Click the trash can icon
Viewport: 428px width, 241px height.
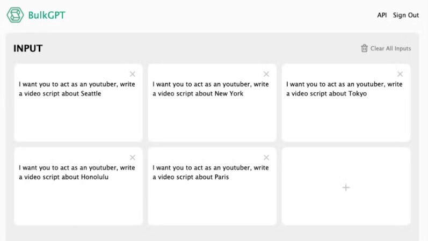tap(365, 48)
